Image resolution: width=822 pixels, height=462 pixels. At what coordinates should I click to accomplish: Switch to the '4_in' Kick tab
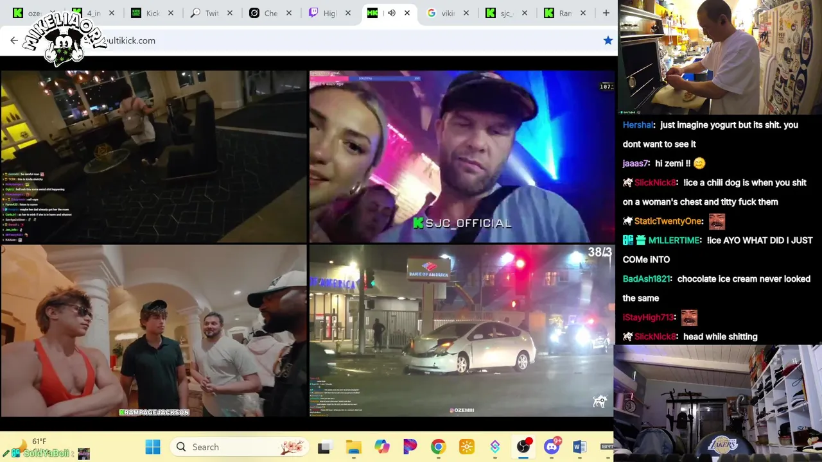tap(93, 13)
